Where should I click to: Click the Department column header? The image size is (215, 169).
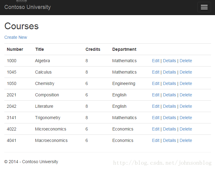124,49
